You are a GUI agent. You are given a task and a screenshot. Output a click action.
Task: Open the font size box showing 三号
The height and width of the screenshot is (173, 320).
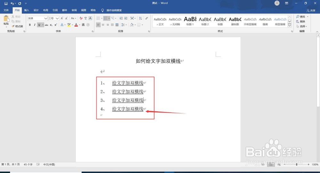54,18
